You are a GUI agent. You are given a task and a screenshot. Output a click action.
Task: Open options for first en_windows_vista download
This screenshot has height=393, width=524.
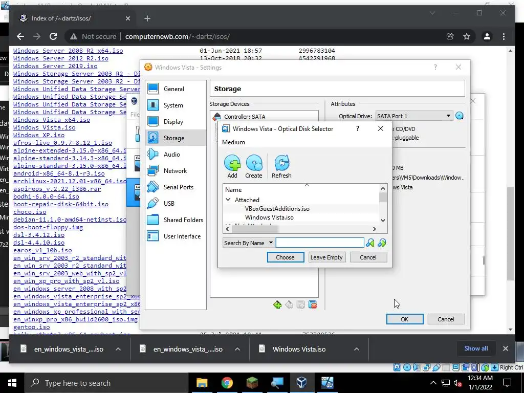click(x=118, y=349)
